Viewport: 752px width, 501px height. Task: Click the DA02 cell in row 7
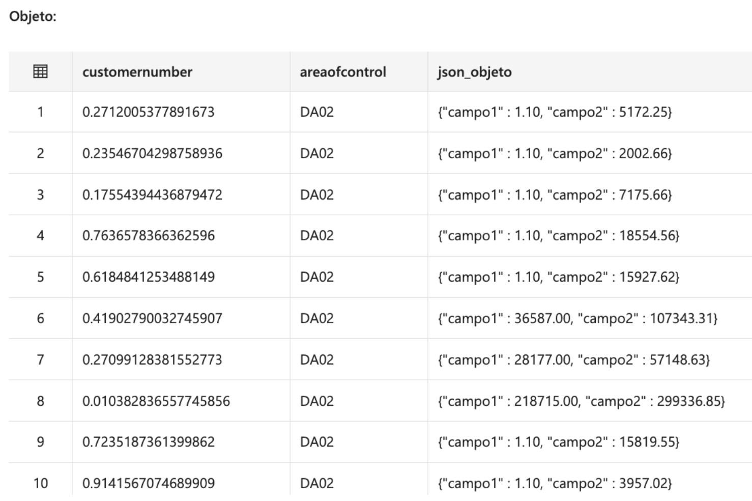(316, 359)
